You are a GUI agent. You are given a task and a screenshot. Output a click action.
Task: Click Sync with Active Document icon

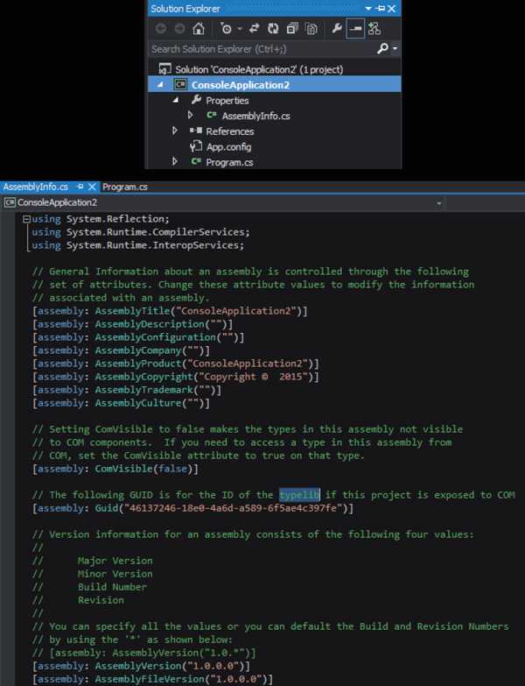pos(255,29)
